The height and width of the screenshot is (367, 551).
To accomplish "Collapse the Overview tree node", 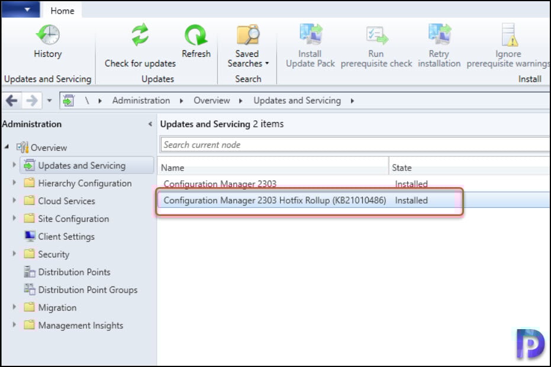I will 7,147.
